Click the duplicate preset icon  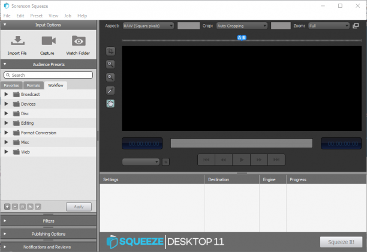click(x=22, y=207)
